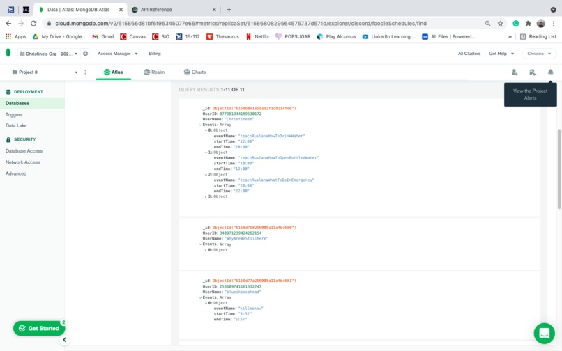Click the invite to project icon
The width and height of the screenshot is (562, 351).
pos(515,72)
